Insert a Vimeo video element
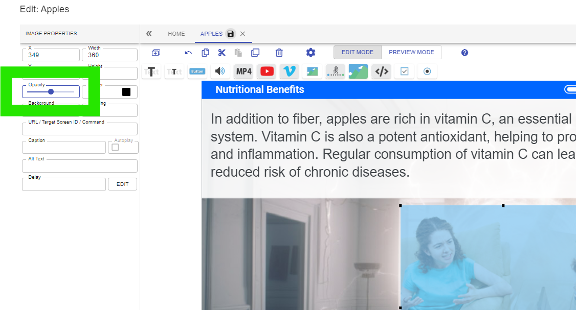576x310 pixels. pyautogui.click(x=290, y=71)
